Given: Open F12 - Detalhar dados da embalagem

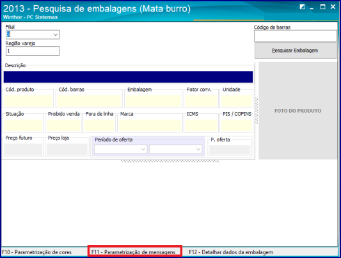Looking at the screenshot, I should coord(231,252).
